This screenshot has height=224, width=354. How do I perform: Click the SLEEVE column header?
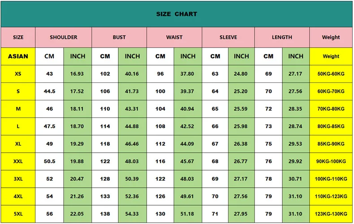[228, 37]
